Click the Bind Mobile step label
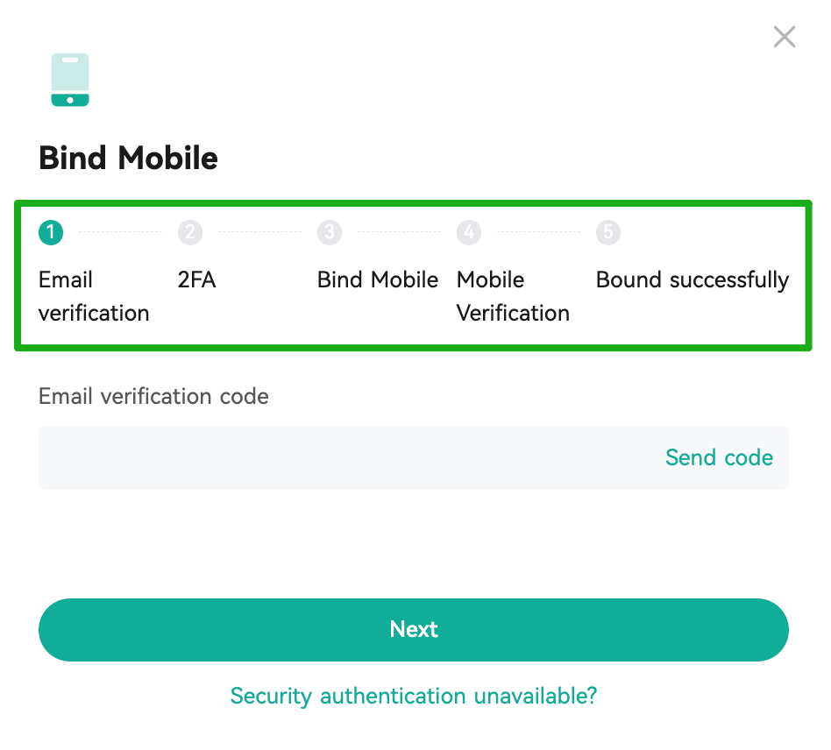831x750 pixels. tap(377, 280)
